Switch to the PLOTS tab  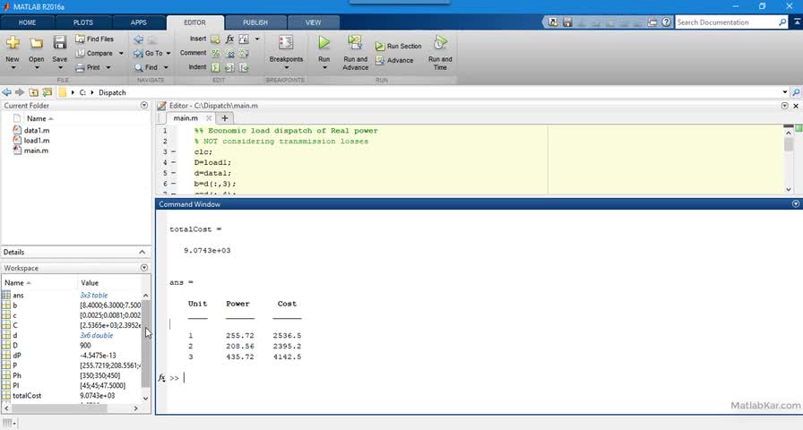click(83, 22)
